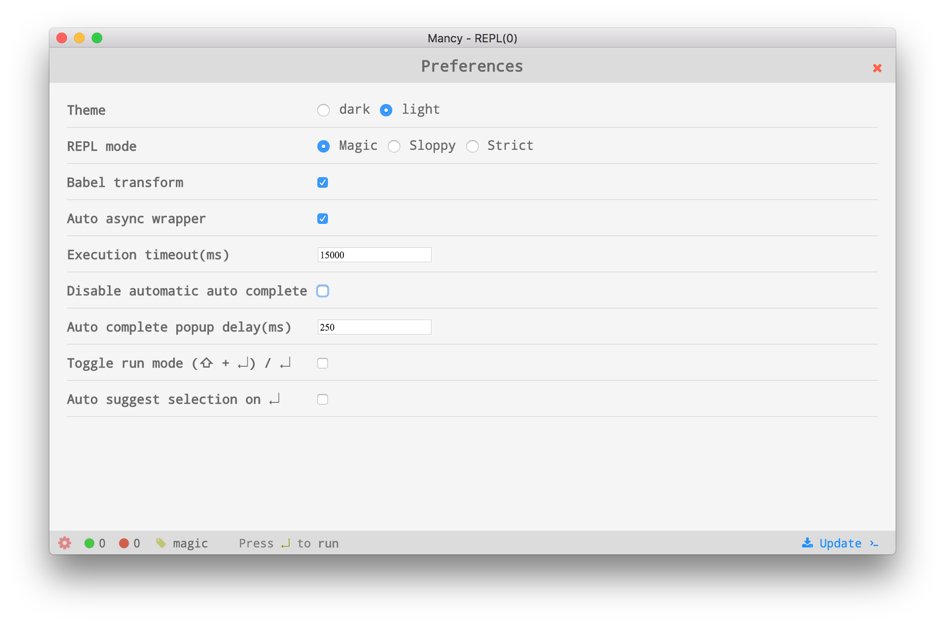Click the red error count indicator
The width and height of the screenshot is (945, 625).
[124, 543]
